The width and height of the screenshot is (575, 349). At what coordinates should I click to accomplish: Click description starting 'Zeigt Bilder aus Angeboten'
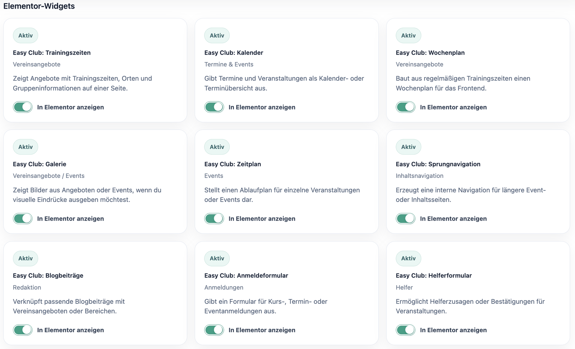tap(87, 195)
